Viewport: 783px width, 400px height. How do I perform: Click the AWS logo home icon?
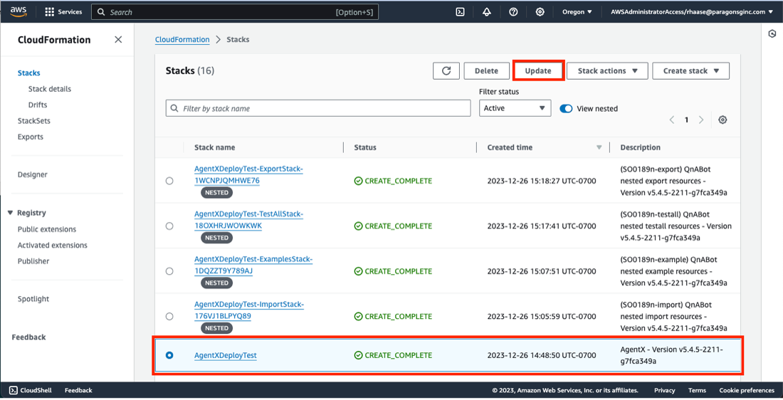coord(18,11)
